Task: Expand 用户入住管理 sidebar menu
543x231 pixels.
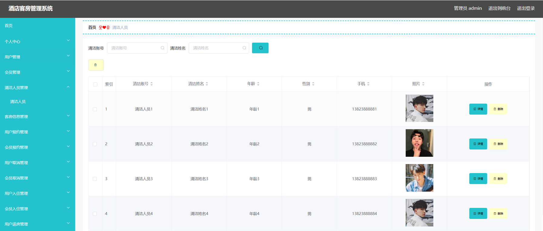Action: pos(38,194)
